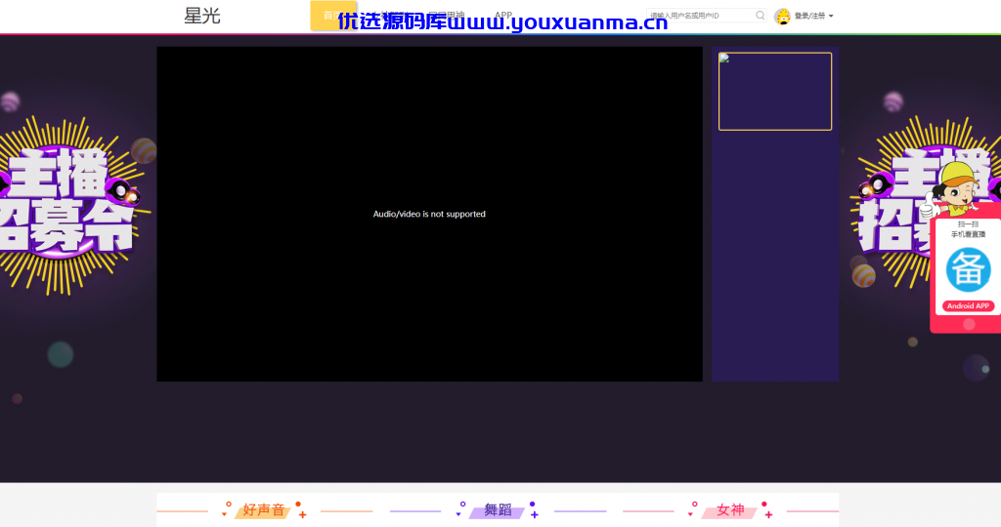
Task: Click the user avatar icon
Action: click(782, 16)
